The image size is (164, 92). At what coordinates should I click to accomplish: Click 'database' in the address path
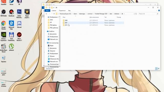coord(117,14)
